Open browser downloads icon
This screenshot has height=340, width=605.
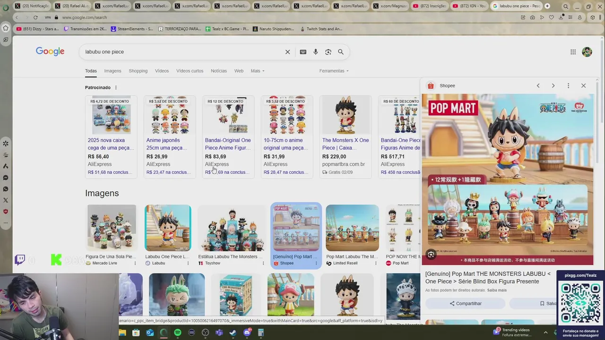click(x=561, y=17)
